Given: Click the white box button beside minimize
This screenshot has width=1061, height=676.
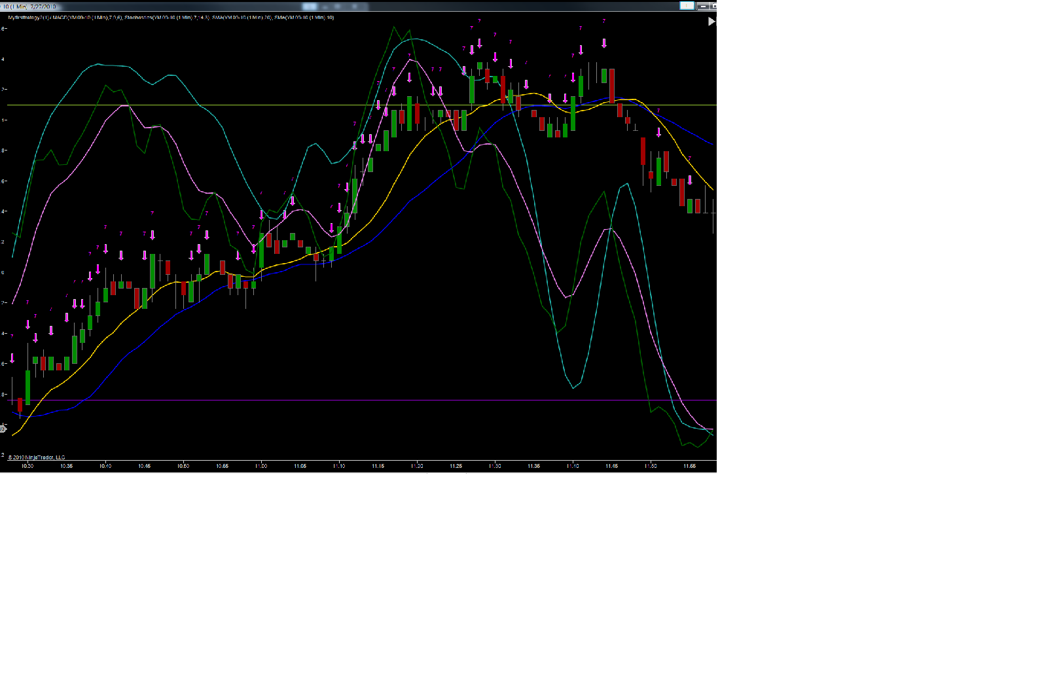Looking at the screenshot, I should click(x=687, y=6).
